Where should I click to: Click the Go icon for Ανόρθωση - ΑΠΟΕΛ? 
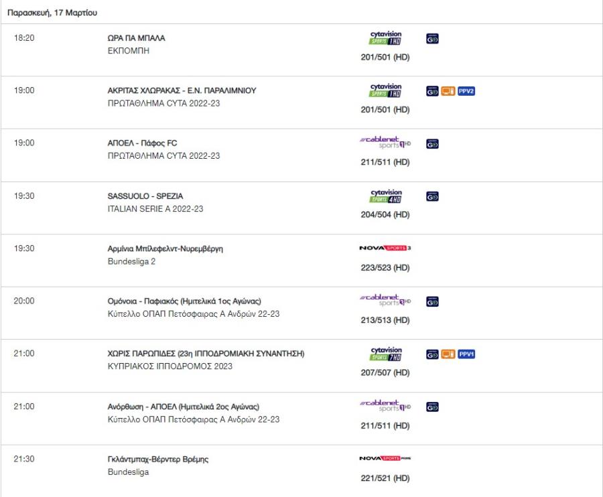pos(432,407)
